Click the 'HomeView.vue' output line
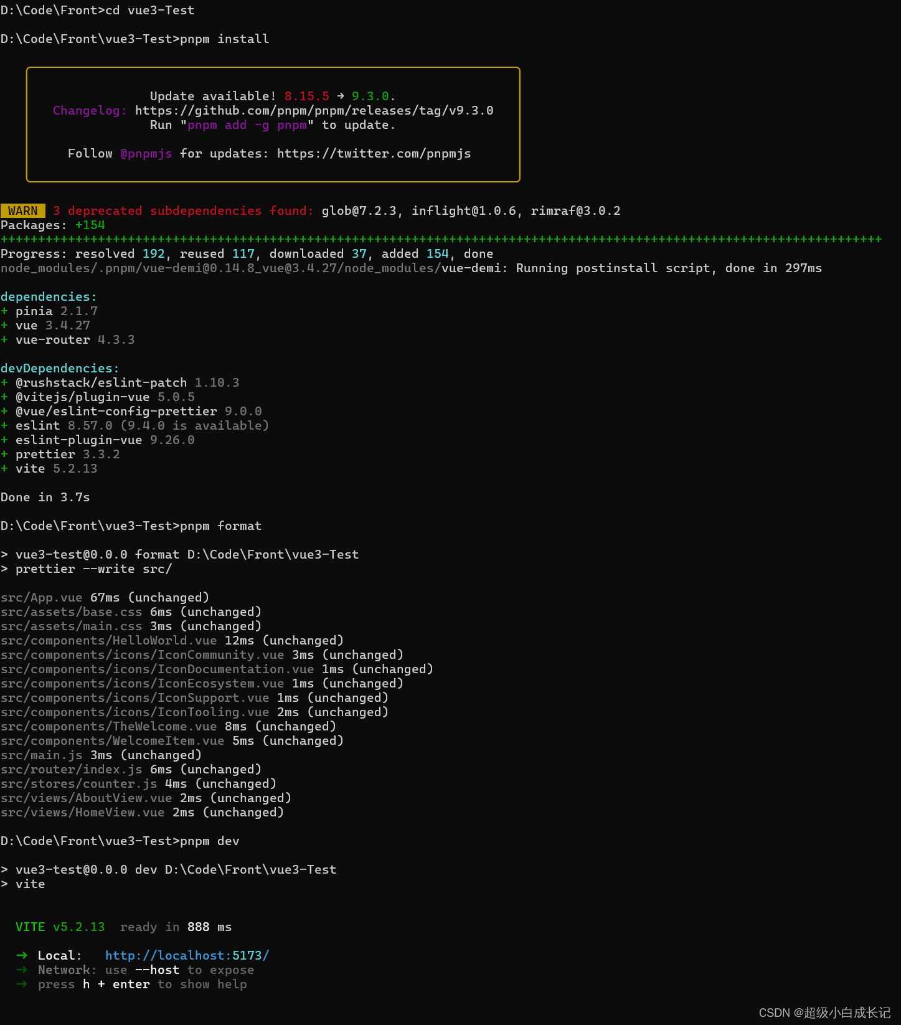 point(142,812)
